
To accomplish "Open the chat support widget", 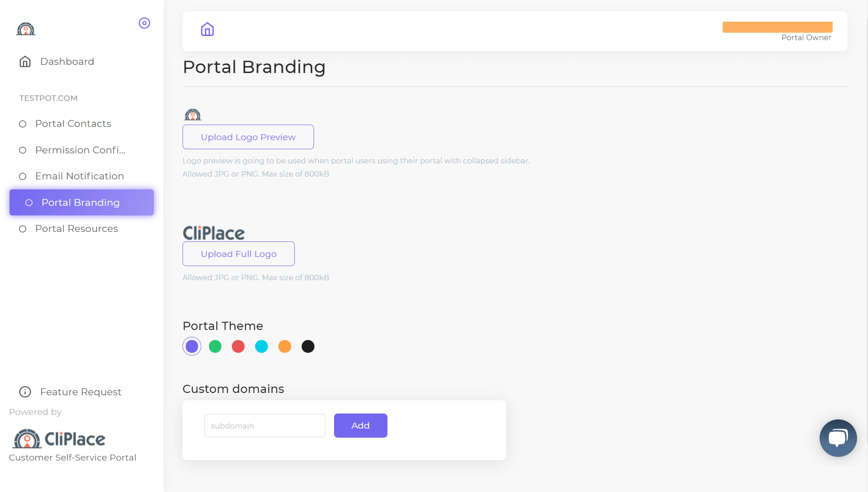I will (x=838, y=438).
